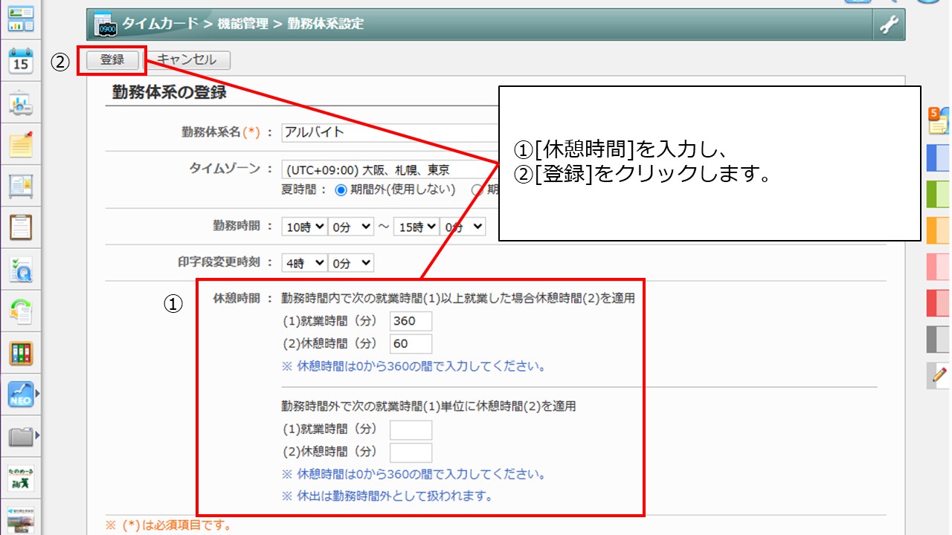The height and width of the screenshot is (535, 952).
Task: Click 機能管理 in the breadcrumb
Action: tap(242, 24)
